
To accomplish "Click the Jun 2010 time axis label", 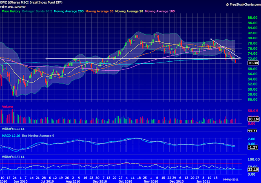I will 20,181.
